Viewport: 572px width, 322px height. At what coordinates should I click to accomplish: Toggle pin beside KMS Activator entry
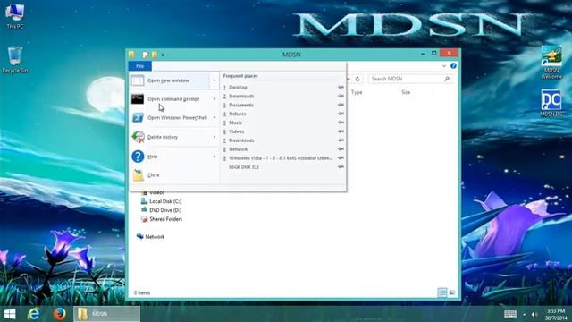coord(341,158)
